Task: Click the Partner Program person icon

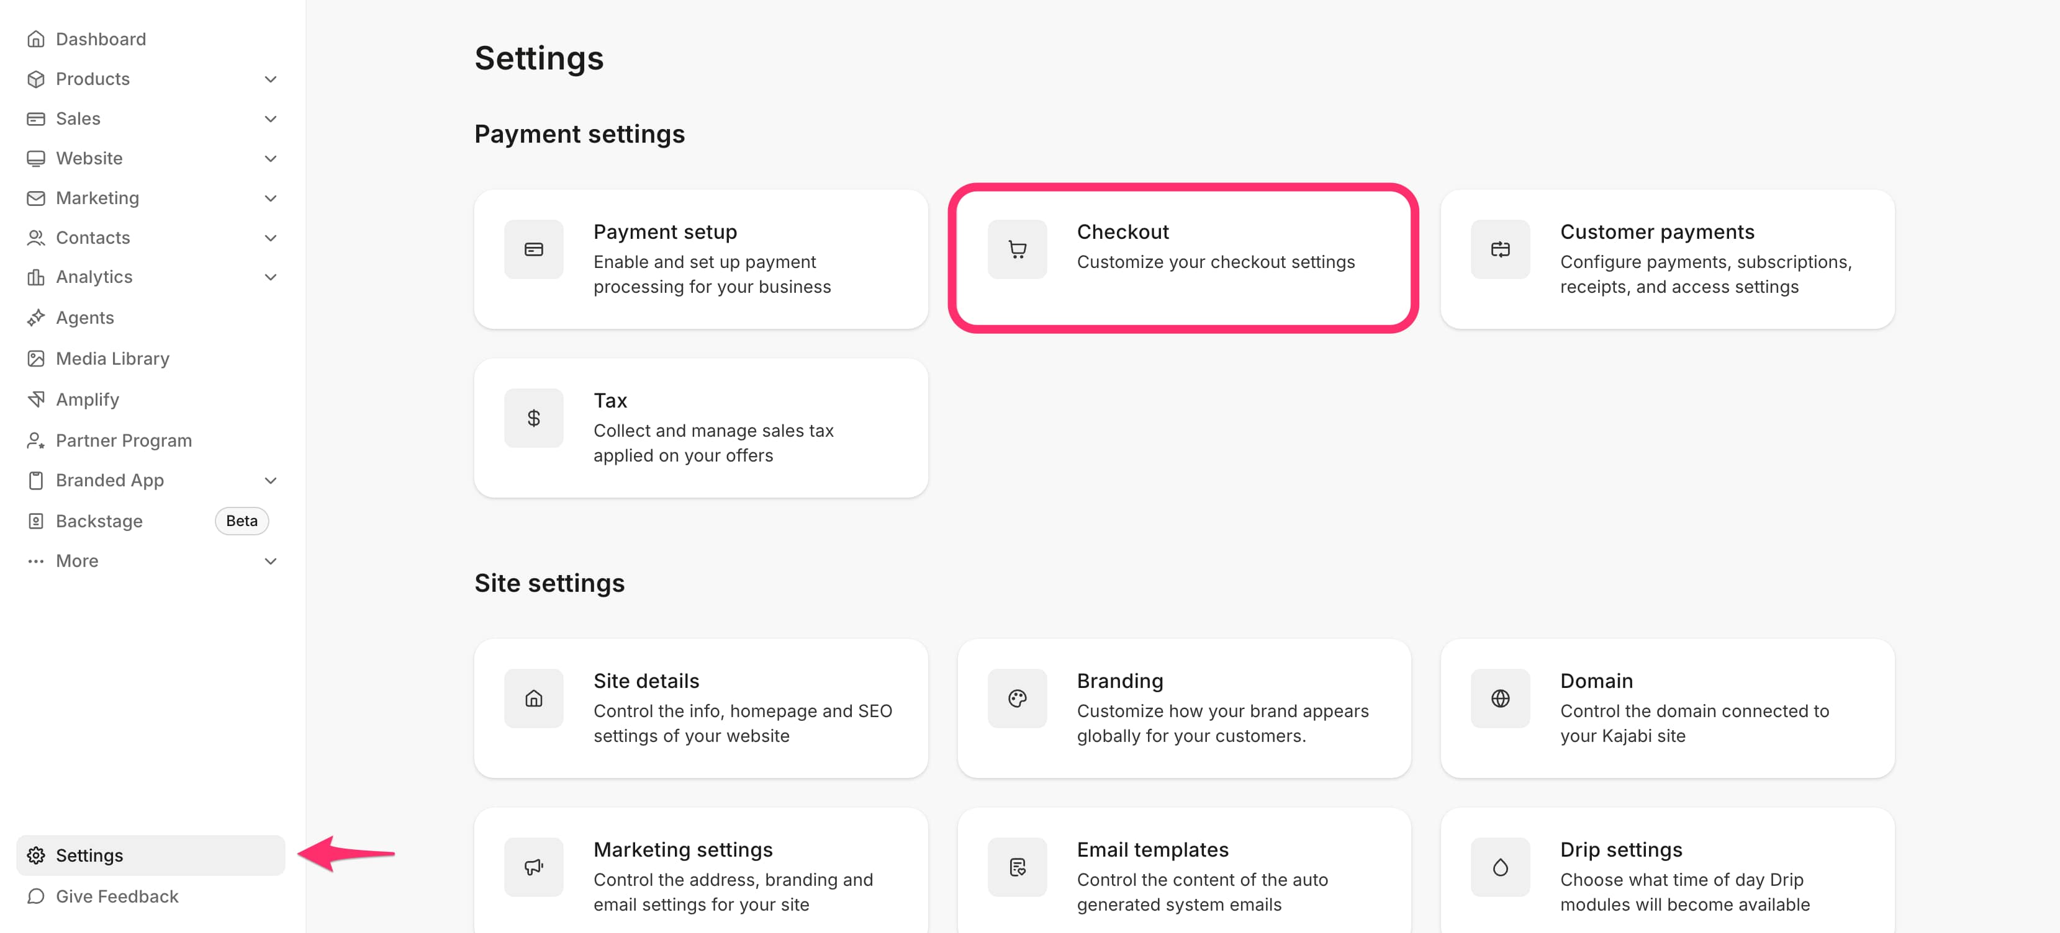Action: coord(36,440)
